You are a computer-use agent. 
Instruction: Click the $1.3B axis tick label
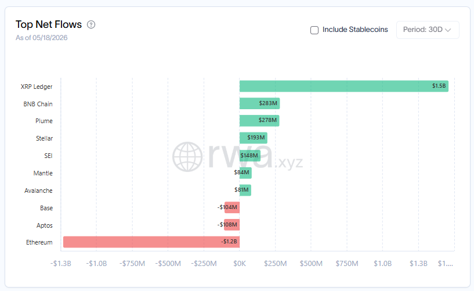(419, 264)
